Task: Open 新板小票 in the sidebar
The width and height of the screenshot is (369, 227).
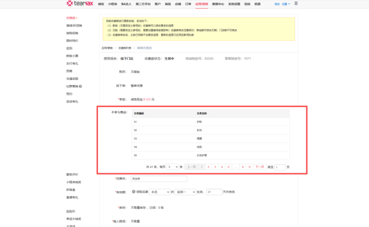Action: 72,56
